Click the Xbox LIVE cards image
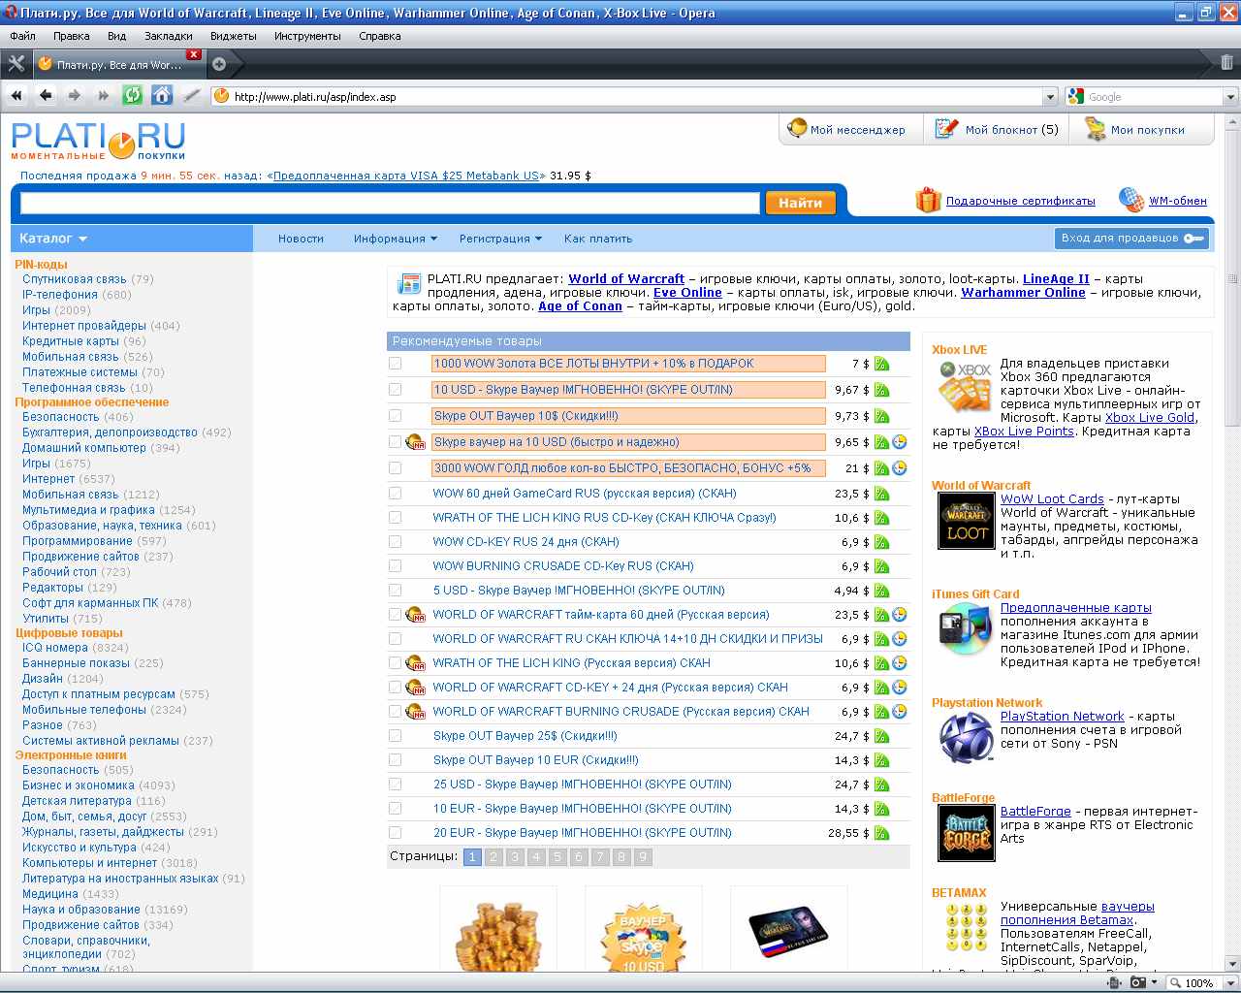Viewport: 1241px width, 993px height. [x=964, y=385]
